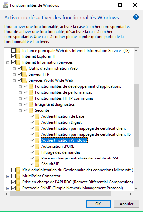Uncheck the Sécurité IP checkbox
Image resolution: width=143 pixels, height=212 pixels.
[x=32, y=164]
